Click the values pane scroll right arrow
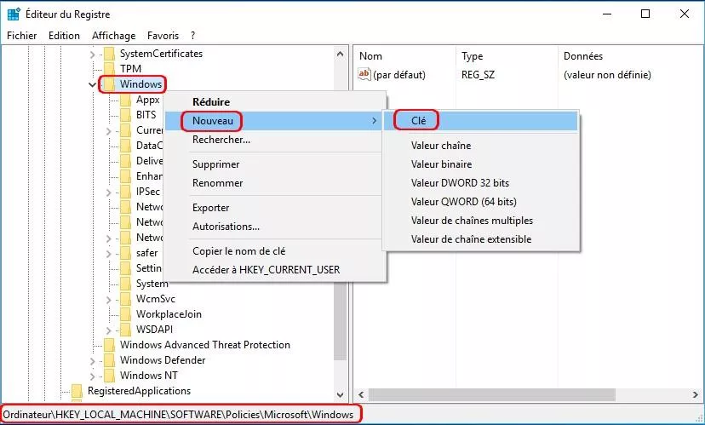Image resolution: width=705 pixels, height=425 pixels. (696, 395)
